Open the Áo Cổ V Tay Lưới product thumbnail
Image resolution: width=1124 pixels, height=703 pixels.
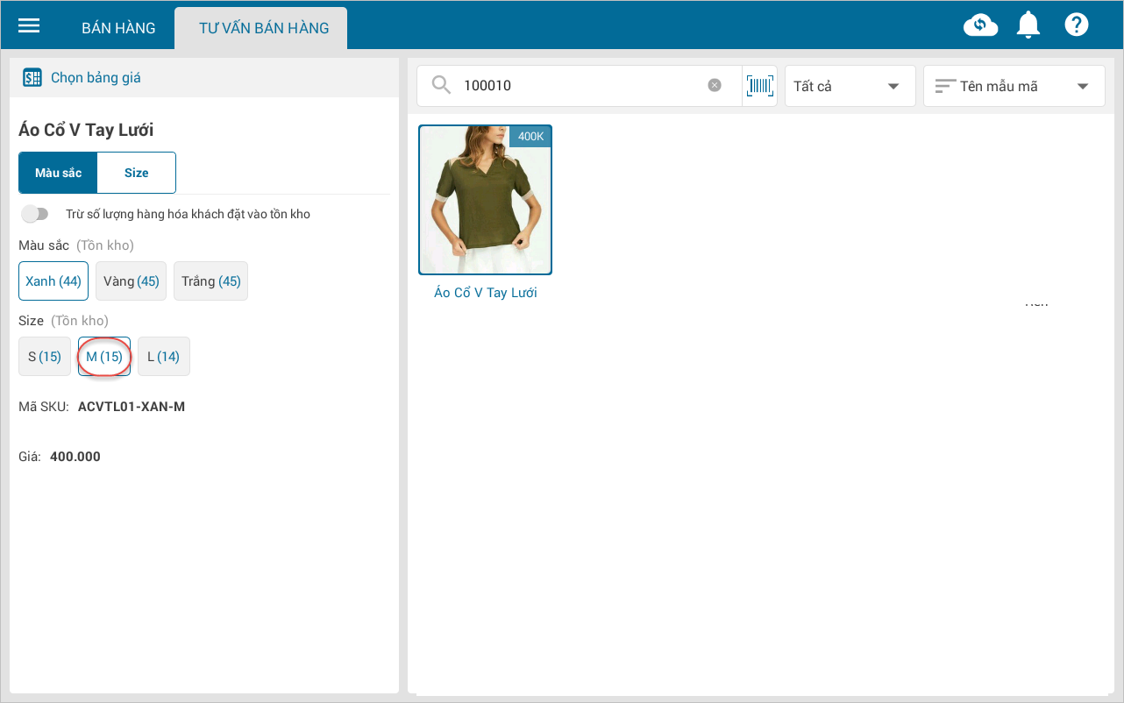485,200
